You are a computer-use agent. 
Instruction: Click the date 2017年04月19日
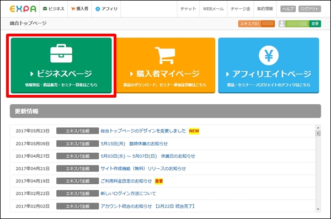point(33,181)
